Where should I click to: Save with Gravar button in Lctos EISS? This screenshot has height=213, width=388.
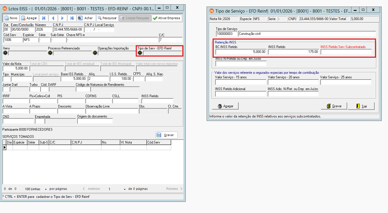[167, 135]
